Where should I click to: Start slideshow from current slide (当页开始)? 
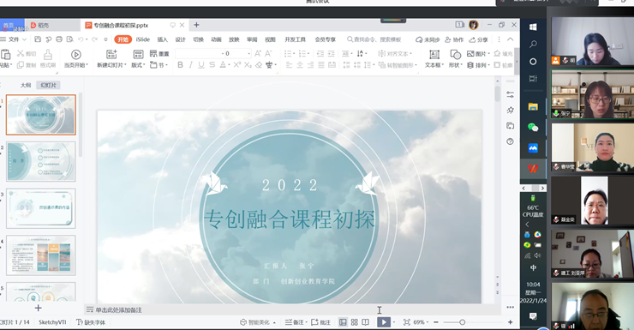click(x=75, y=58)
